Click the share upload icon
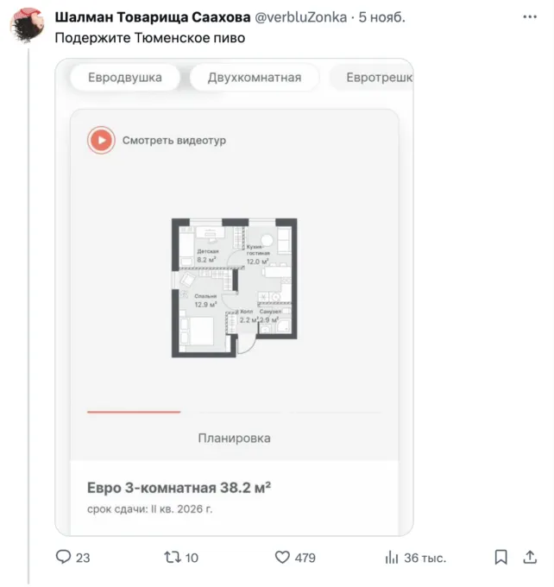 [x=530, y=558]
